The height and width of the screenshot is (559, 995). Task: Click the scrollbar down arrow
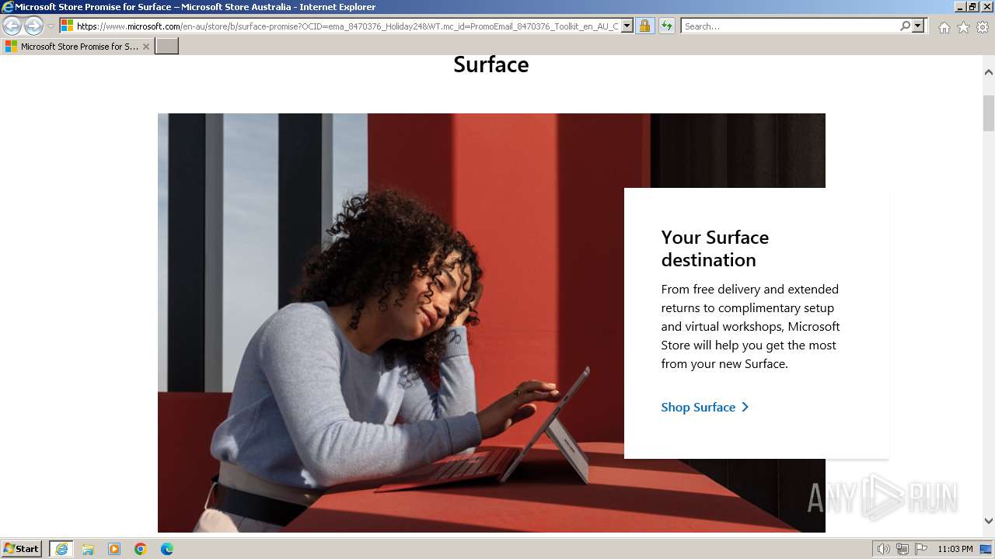click(989, 521)
